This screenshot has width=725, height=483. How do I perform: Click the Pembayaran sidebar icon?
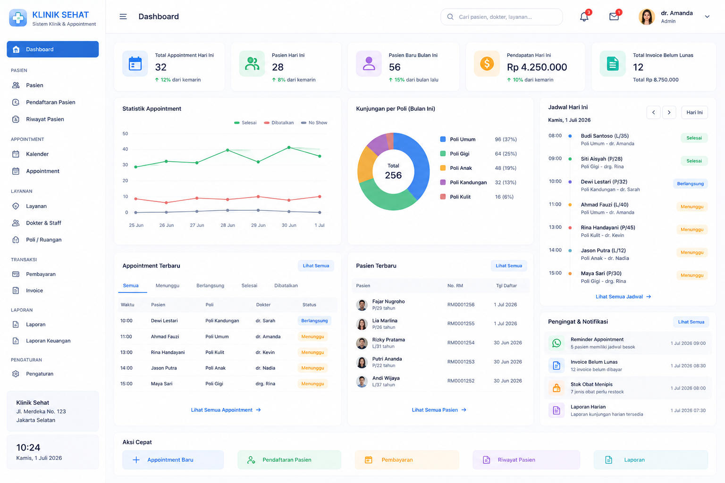click(16, 274)
